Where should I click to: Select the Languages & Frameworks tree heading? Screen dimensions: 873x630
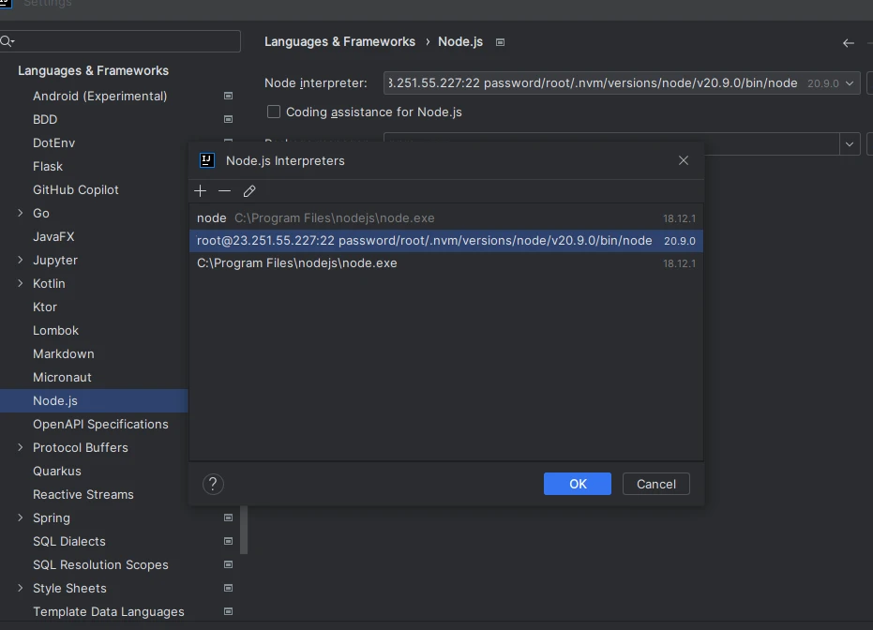93,70
